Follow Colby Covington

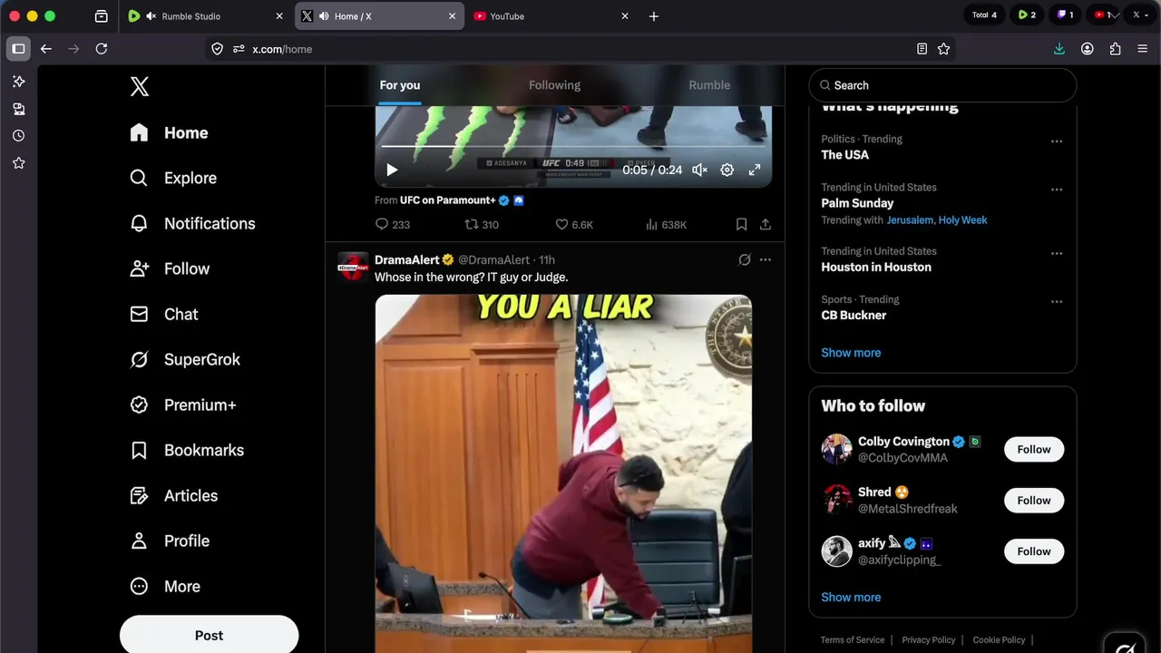point(1034,449)
